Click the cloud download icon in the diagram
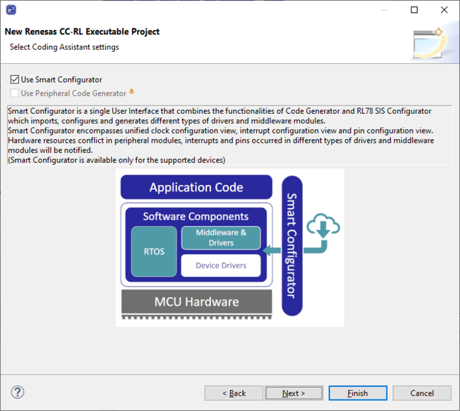This screenshot has width=460, height=411. (x=323, y=226)
